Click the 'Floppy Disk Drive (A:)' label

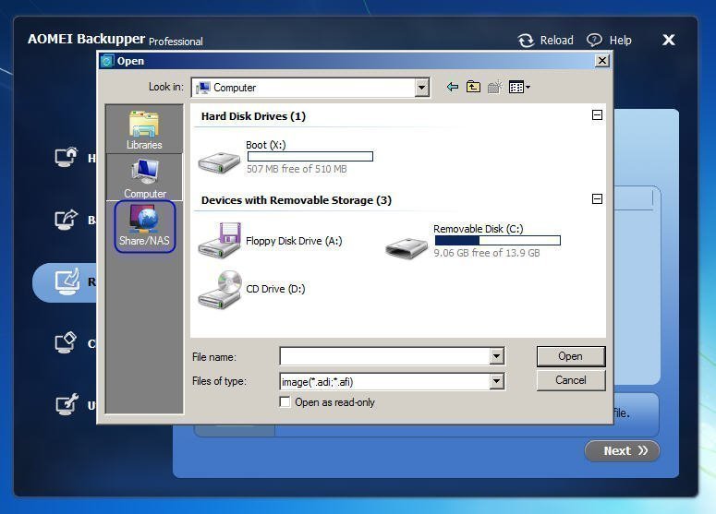click(x=294, y=241)
